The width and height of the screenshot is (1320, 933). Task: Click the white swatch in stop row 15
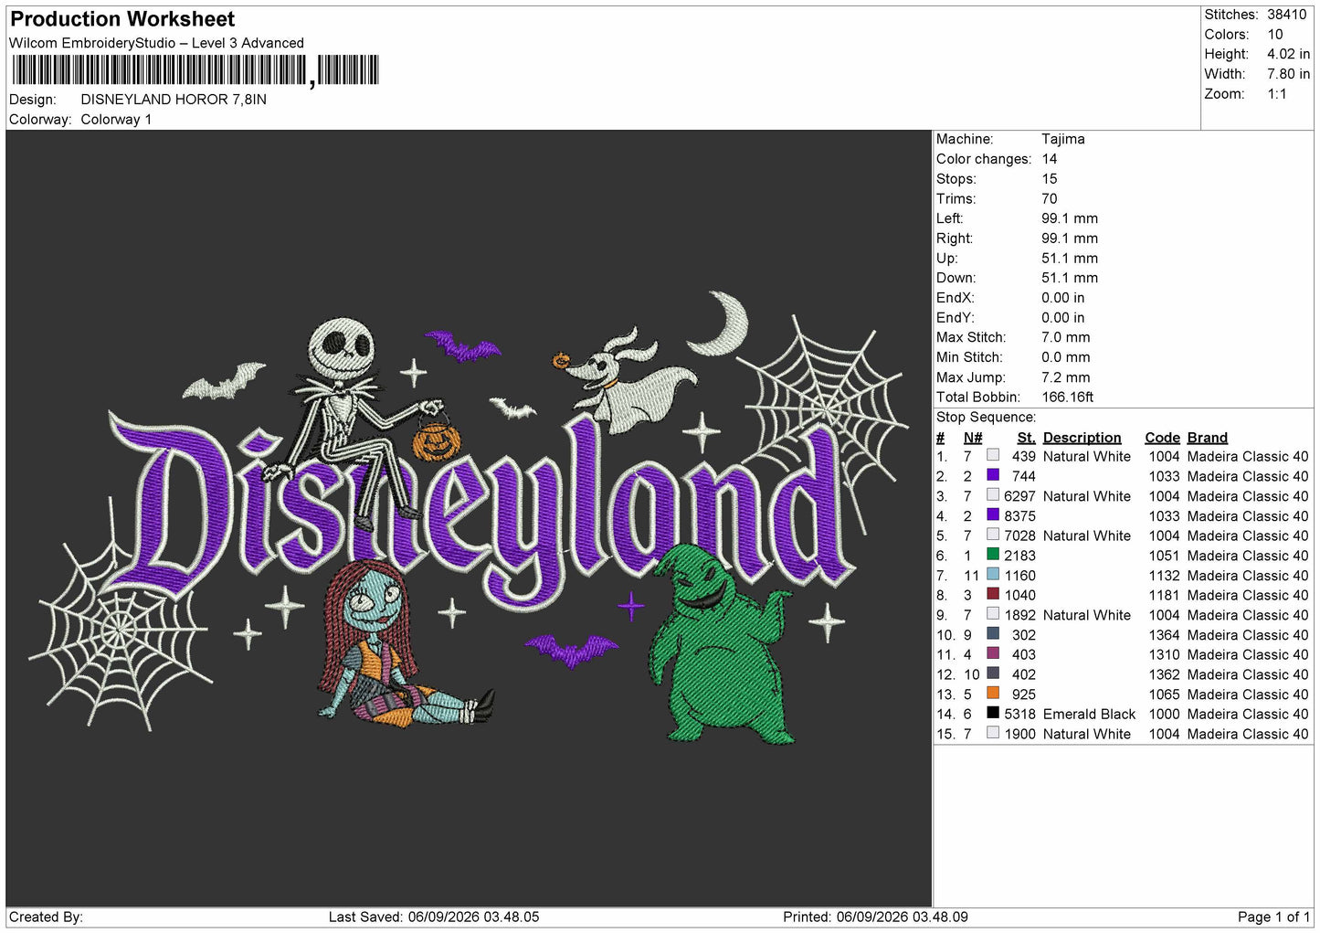coord(993,733)
